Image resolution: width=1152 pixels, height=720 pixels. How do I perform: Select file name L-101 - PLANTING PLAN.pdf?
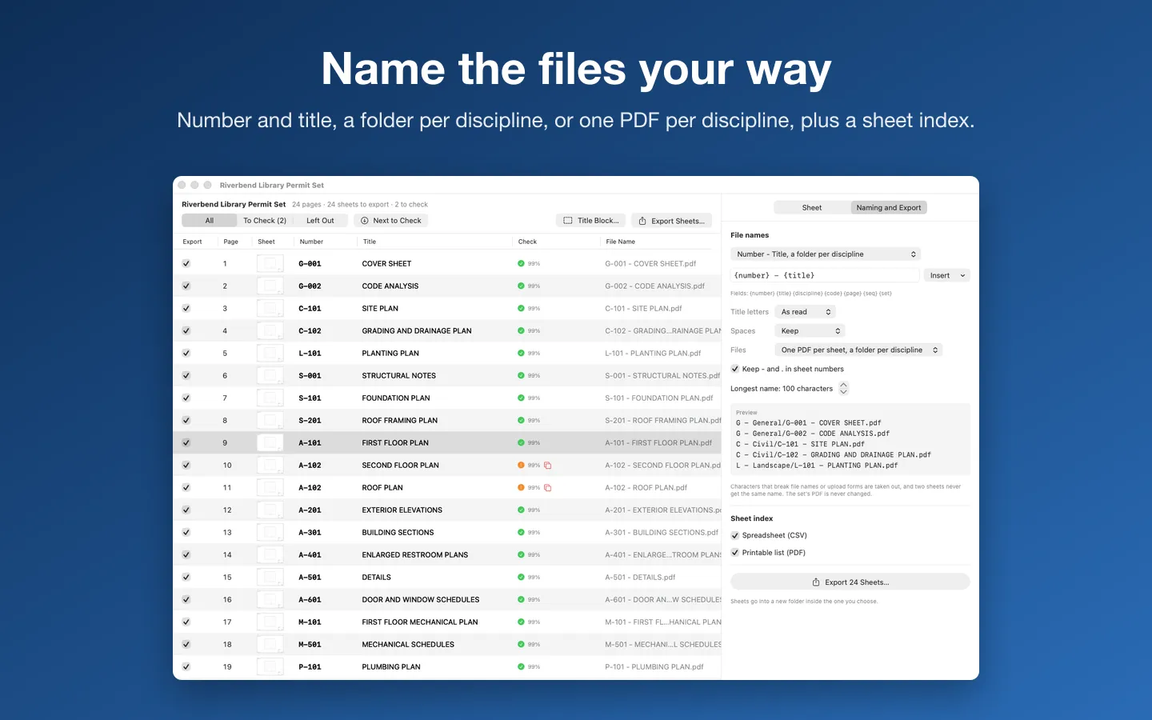click(x=653, y=353)
